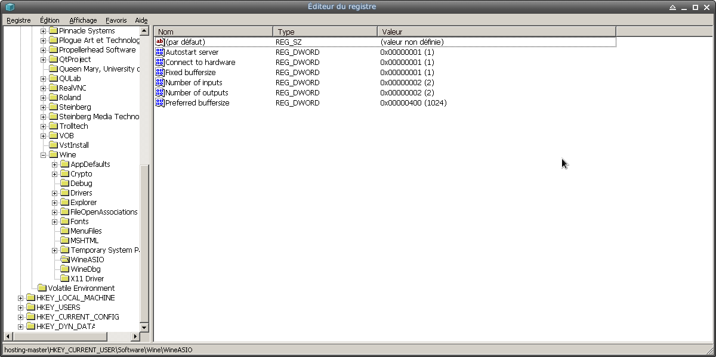Click the Queen Mary folder icon
Viewport: 716px width, 357px height.
pos(53,69)
